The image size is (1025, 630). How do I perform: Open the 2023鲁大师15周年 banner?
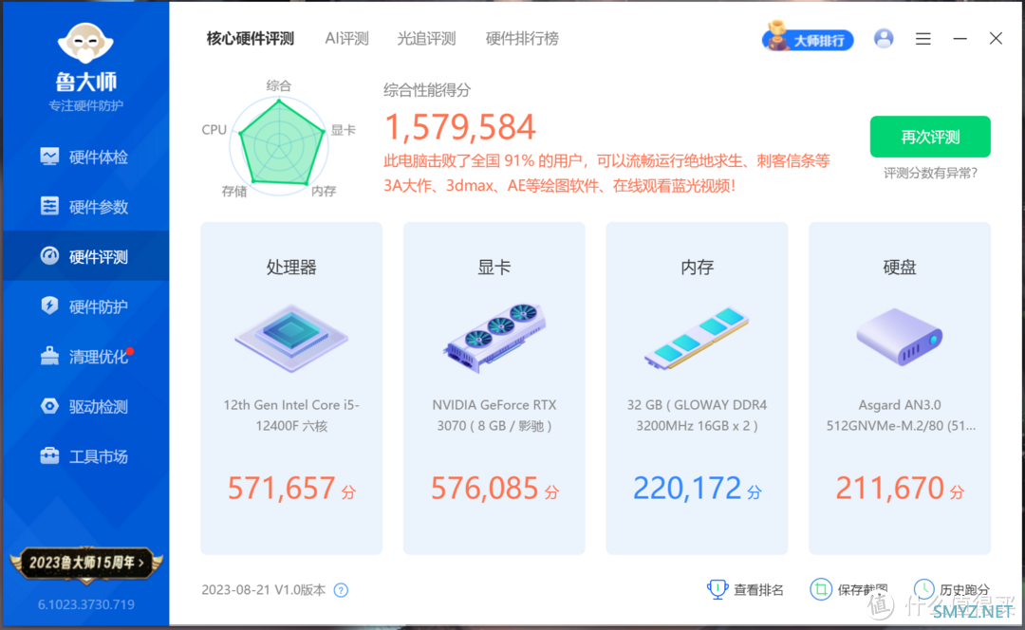coord(86,564)
